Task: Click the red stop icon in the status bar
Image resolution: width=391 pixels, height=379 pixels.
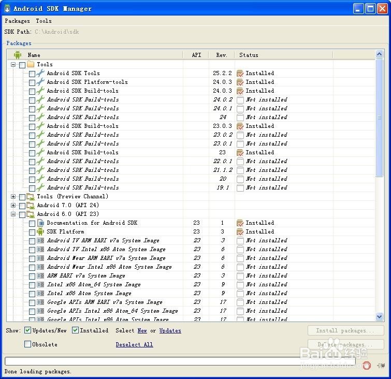Action: [367, 366]
